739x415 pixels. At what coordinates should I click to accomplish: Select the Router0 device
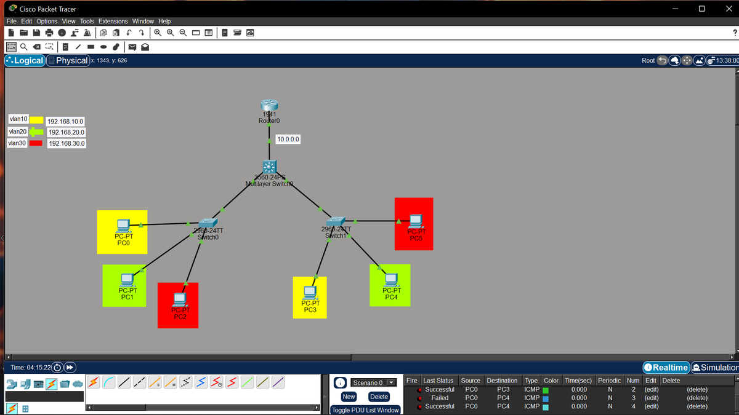coord(269,106)
